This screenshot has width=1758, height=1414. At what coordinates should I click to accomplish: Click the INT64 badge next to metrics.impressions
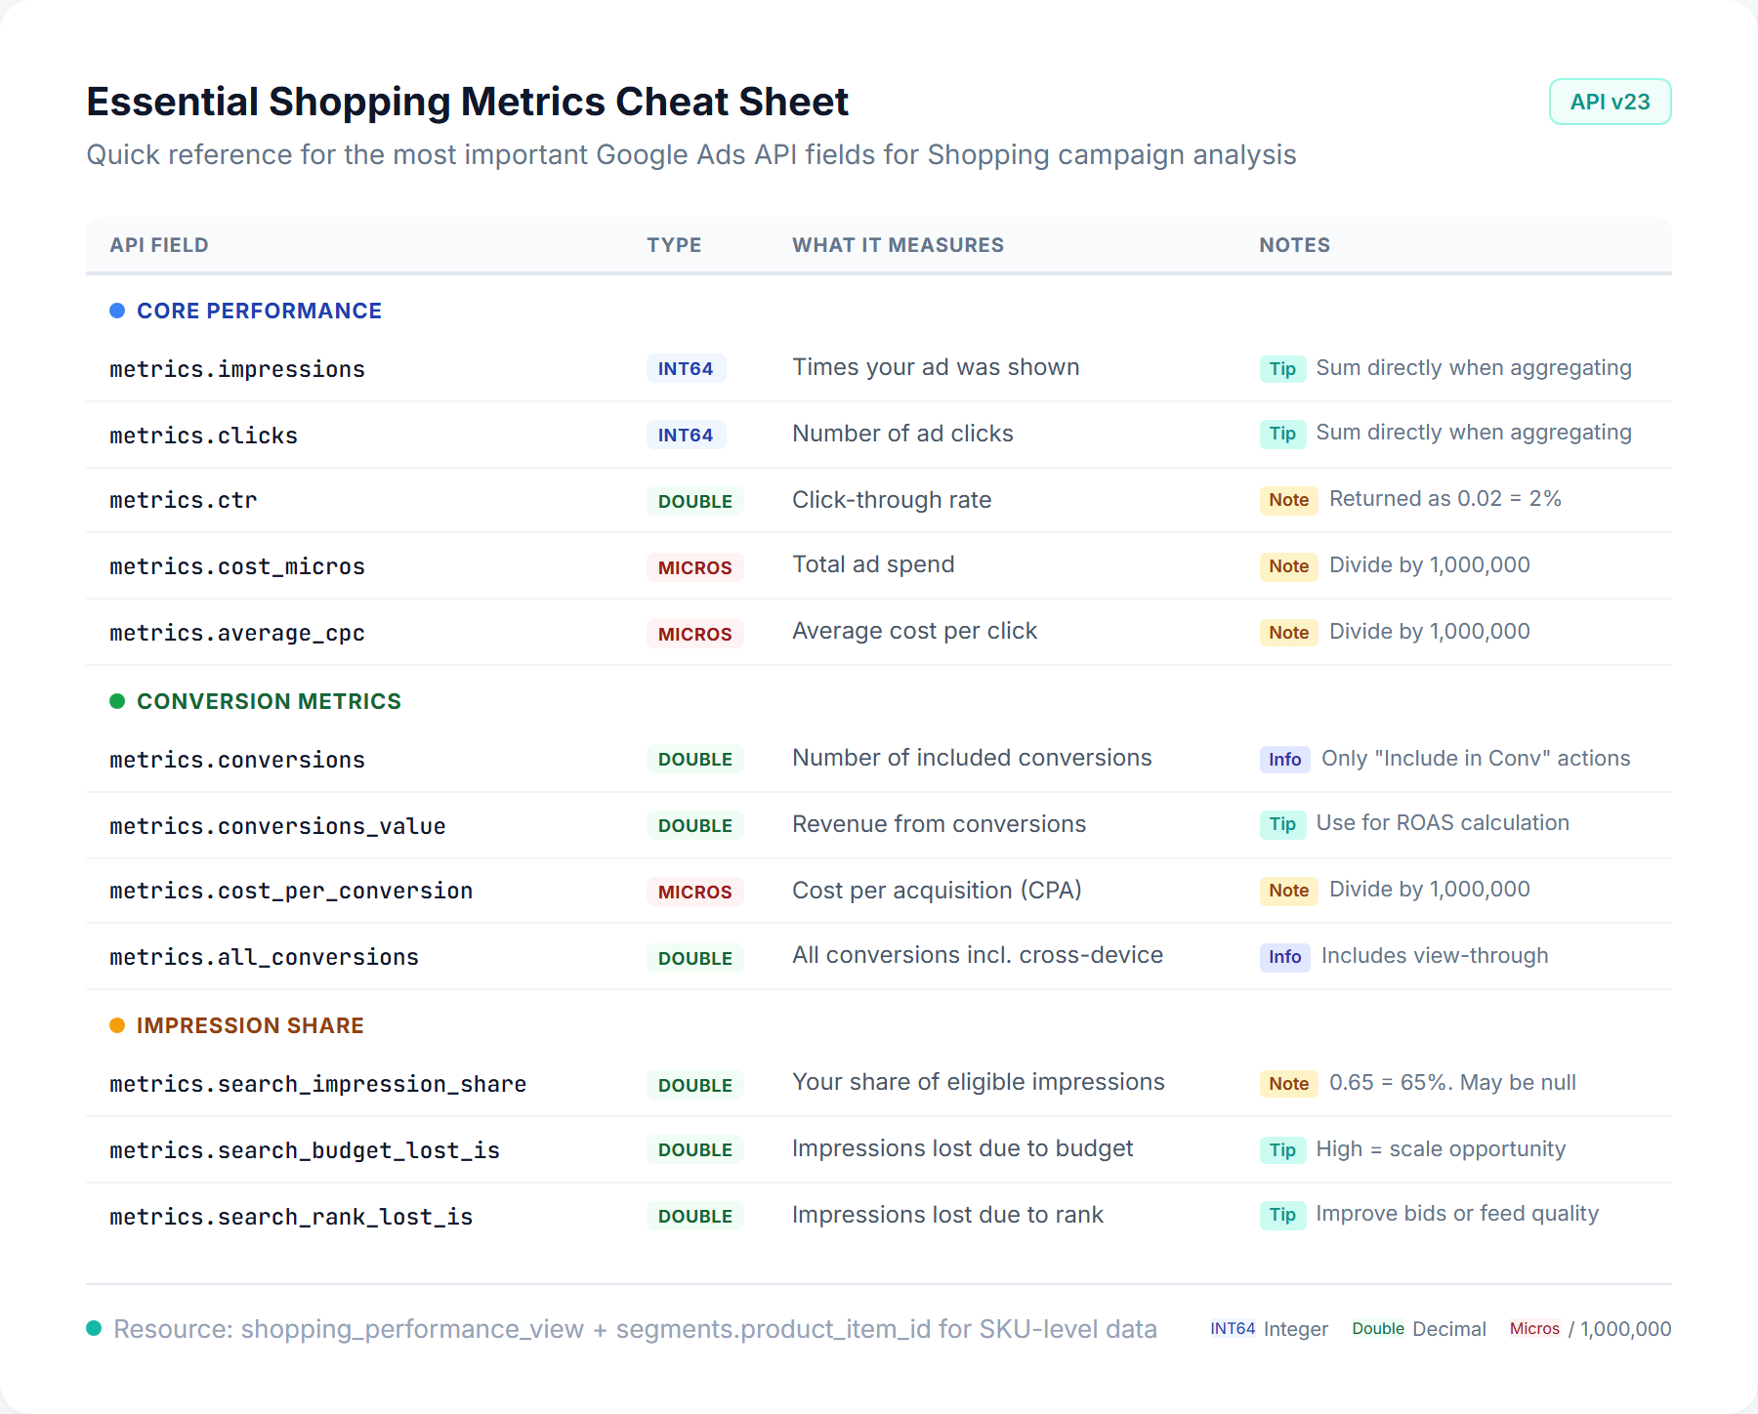point(687,368)
